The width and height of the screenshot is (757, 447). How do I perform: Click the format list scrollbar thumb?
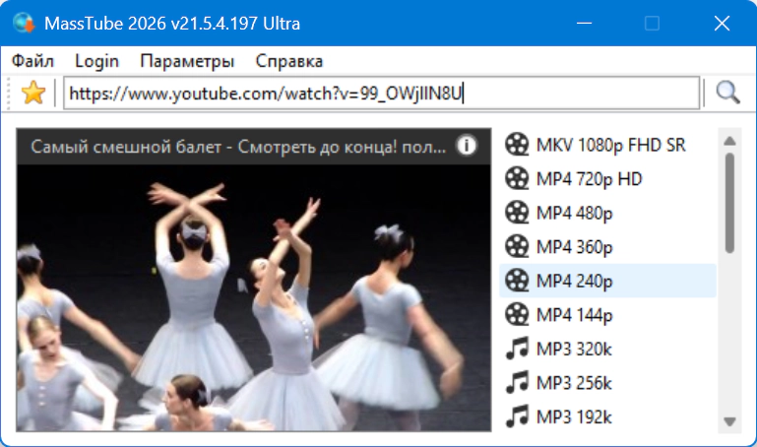(729, 203)
